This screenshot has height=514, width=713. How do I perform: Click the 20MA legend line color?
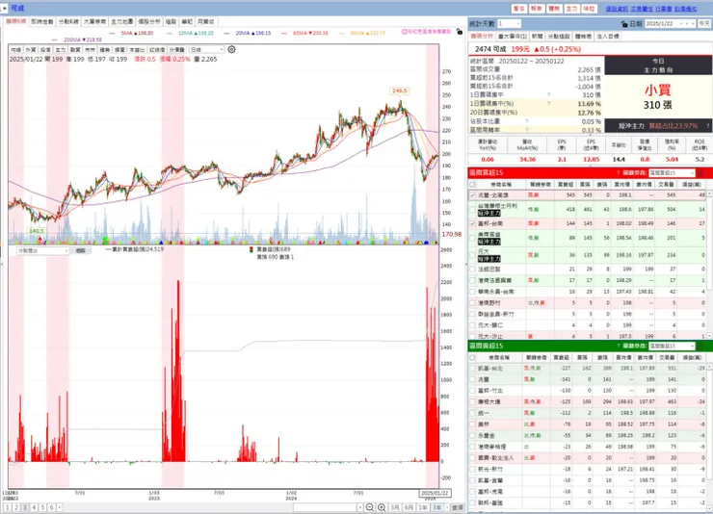pos(228,33)
